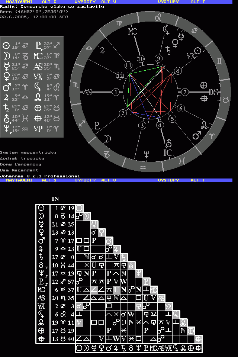Click the DS descendant label on chart

tap(213, 92)
